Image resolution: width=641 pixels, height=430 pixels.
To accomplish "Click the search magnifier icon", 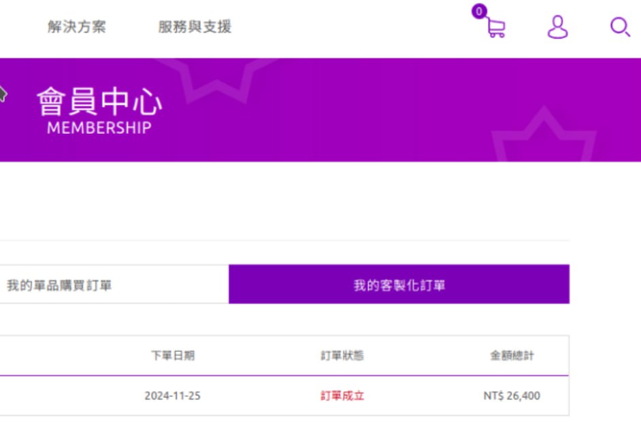I will tap(619, 28).
